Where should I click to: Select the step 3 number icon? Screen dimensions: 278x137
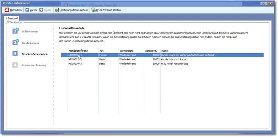click(15, 54)
